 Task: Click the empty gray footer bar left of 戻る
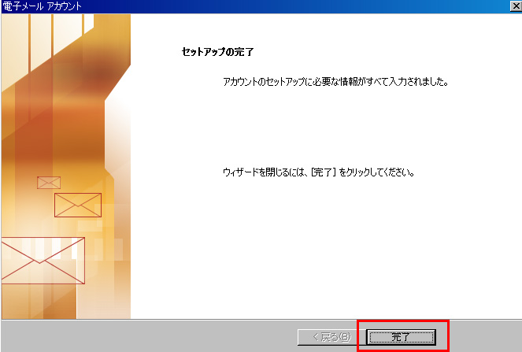149,335
